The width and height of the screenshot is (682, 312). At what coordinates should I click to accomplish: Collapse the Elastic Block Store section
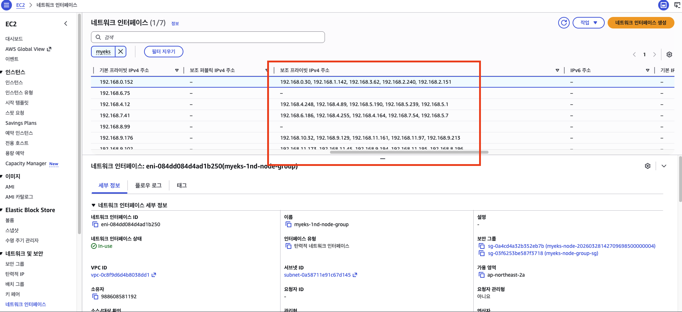point(1,210)
